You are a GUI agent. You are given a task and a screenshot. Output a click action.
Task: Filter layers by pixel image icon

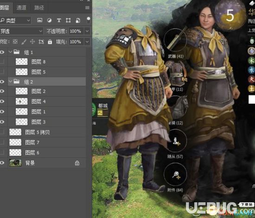[x=40, y=20]
